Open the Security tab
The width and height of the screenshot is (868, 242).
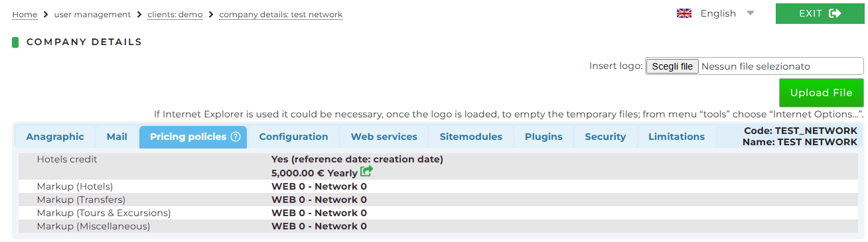click(605, 137)
